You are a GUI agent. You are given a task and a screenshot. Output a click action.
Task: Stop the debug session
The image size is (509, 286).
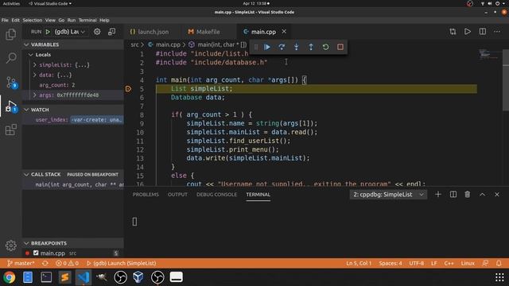tap(340, 47)
